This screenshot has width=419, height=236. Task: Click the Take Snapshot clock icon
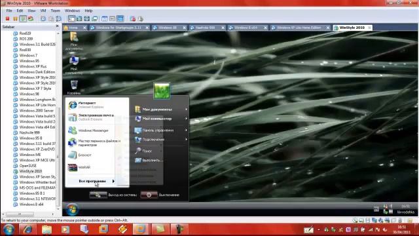[x=43, y=19]
